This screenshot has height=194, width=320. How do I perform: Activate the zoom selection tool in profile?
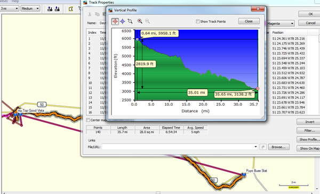130,21
